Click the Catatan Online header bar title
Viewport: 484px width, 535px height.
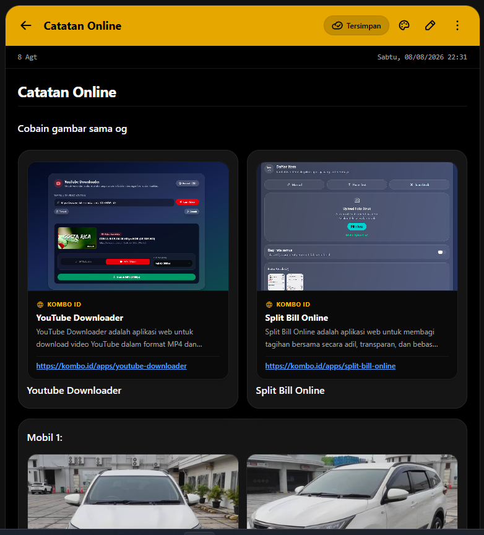pos(82,26)
